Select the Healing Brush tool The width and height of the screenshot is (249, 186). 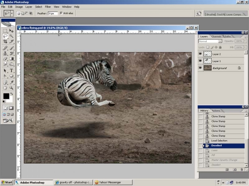tap(5, 48)
